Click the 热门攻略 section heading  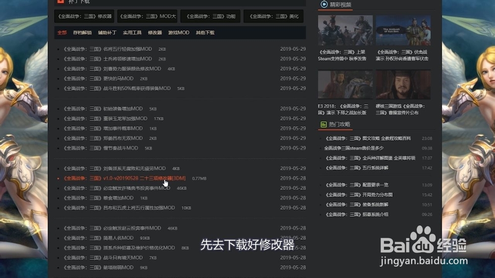(340, 124)
